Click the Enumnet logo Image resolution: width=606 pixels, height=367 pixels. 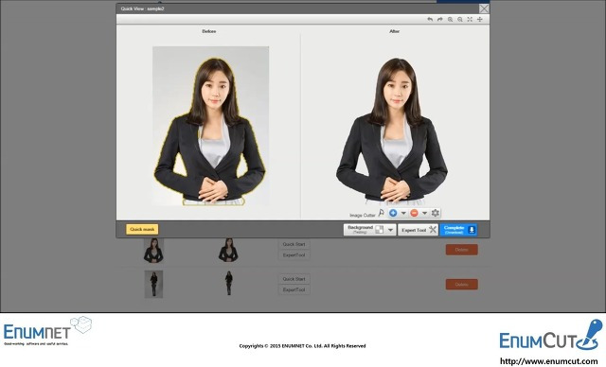point(47,331)
